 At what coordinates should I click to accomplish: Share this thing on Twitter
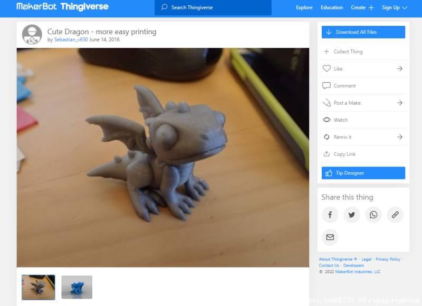[352, 215]
